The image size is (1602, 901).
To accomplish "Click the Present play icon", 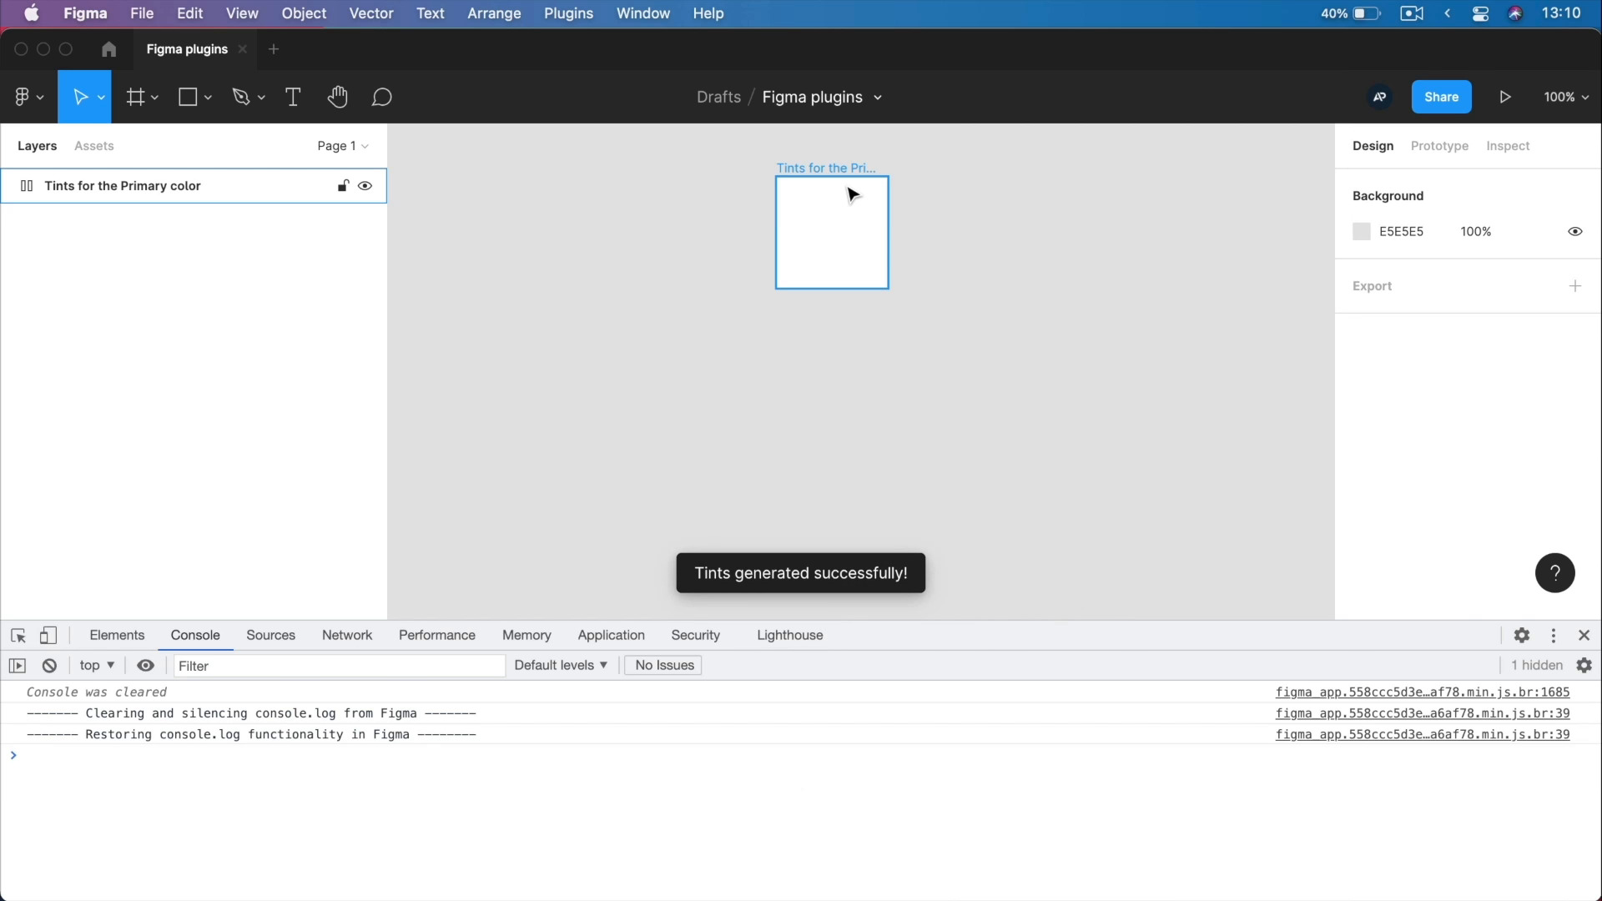I will [1505, 98].
